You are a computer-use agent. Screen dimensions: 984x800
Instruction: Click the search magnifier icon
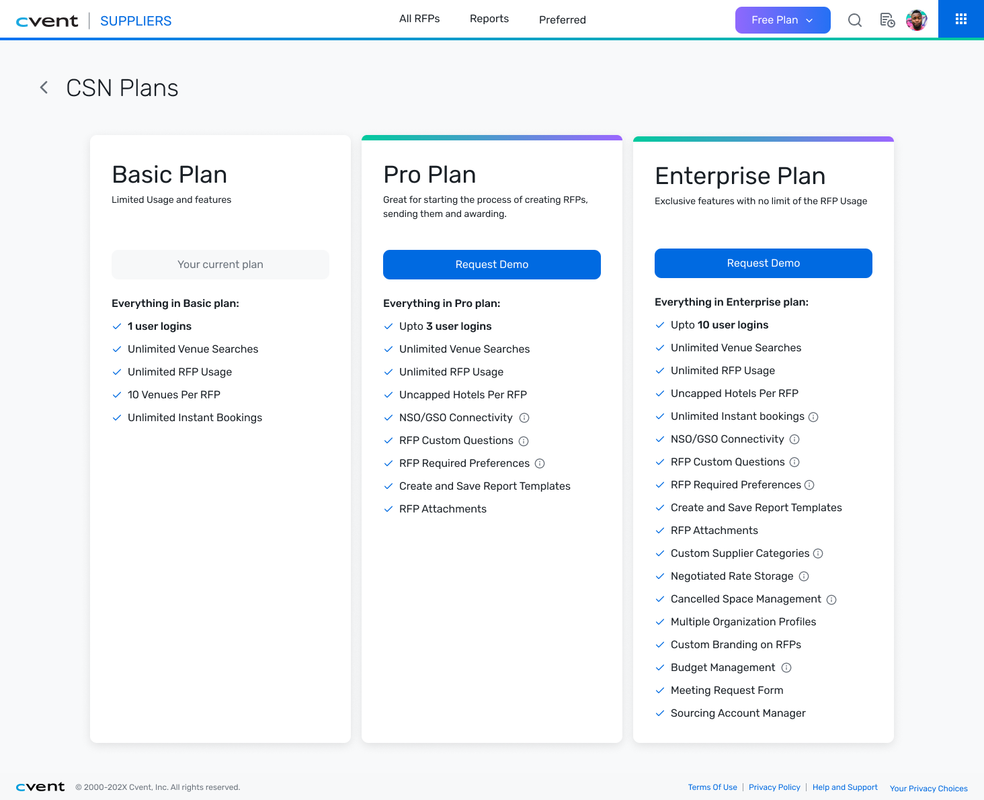(855, 20)
